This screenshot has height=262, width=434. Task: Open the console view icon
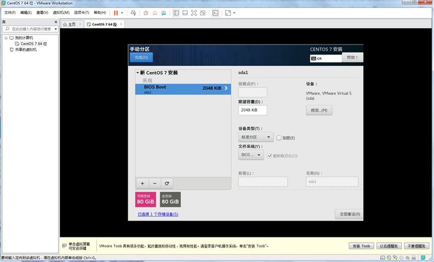(215, 13)
